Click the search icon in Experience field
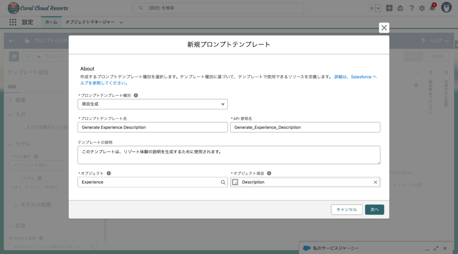 pos(223,182)
